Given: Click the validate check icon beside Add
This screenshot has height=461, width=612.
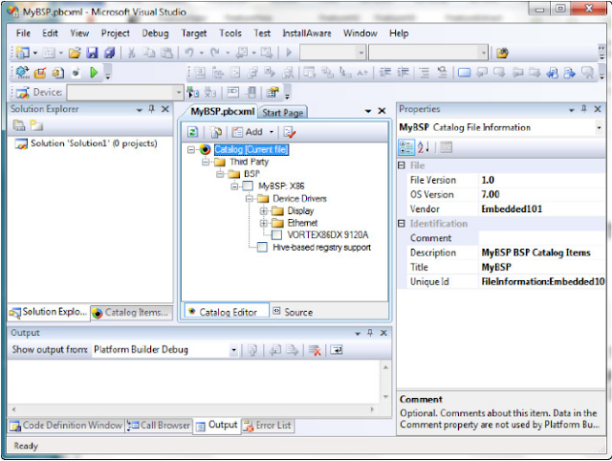Looking at the screenshot, I should click(x=290, y=132).
